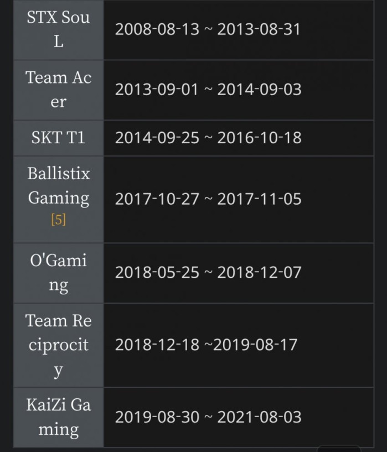Click the SKT T1 team name
387x452 pixels.
pyautogui.click(x=58, y=138)
